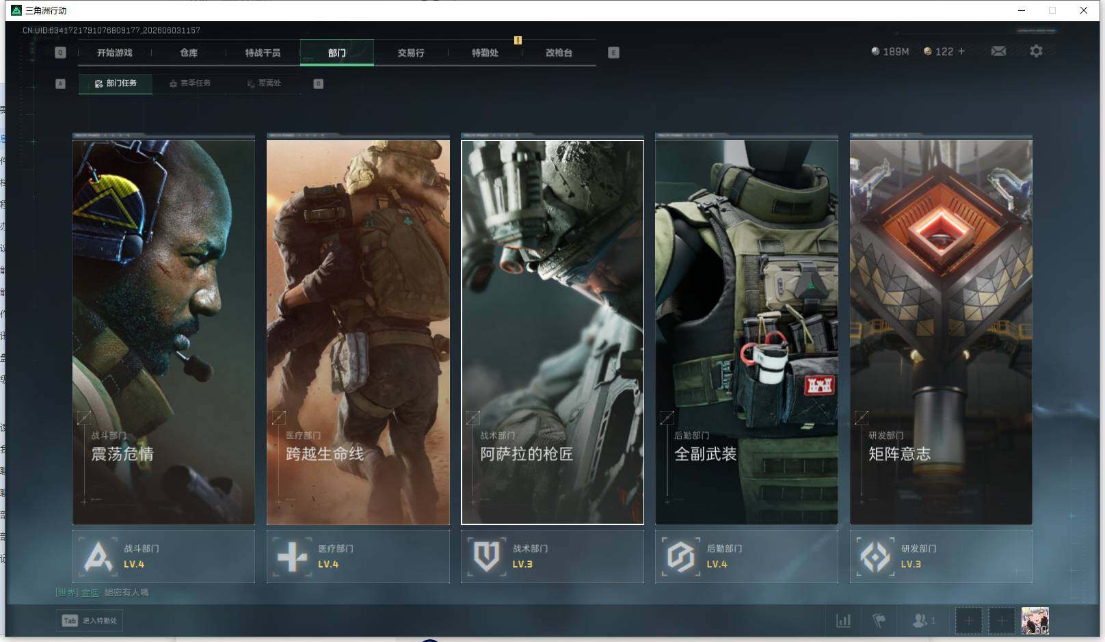The height and width of the screenshot is (642, 1105).
Task: Go to the 交易行 tab
Action: tap(410, 53)
